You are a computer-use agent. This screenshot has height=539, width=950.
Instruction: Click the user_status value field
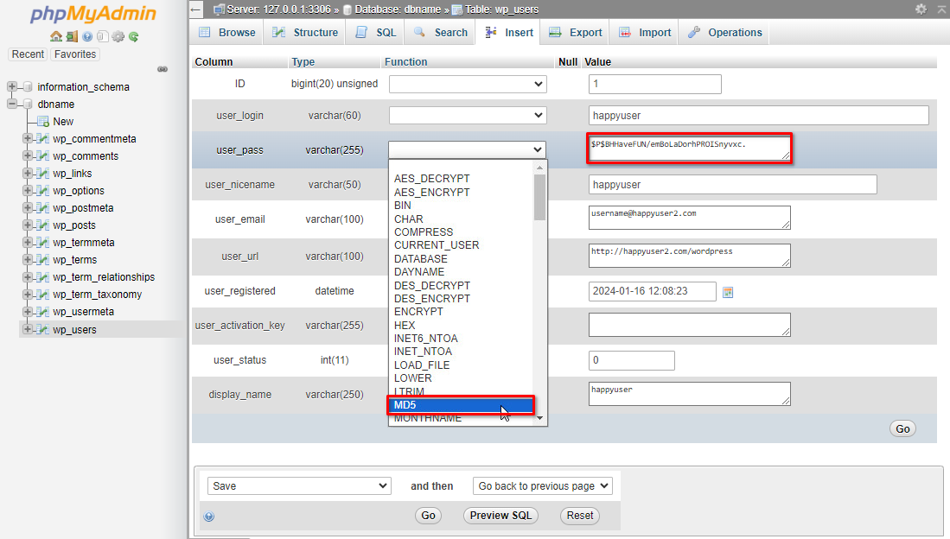631,360
